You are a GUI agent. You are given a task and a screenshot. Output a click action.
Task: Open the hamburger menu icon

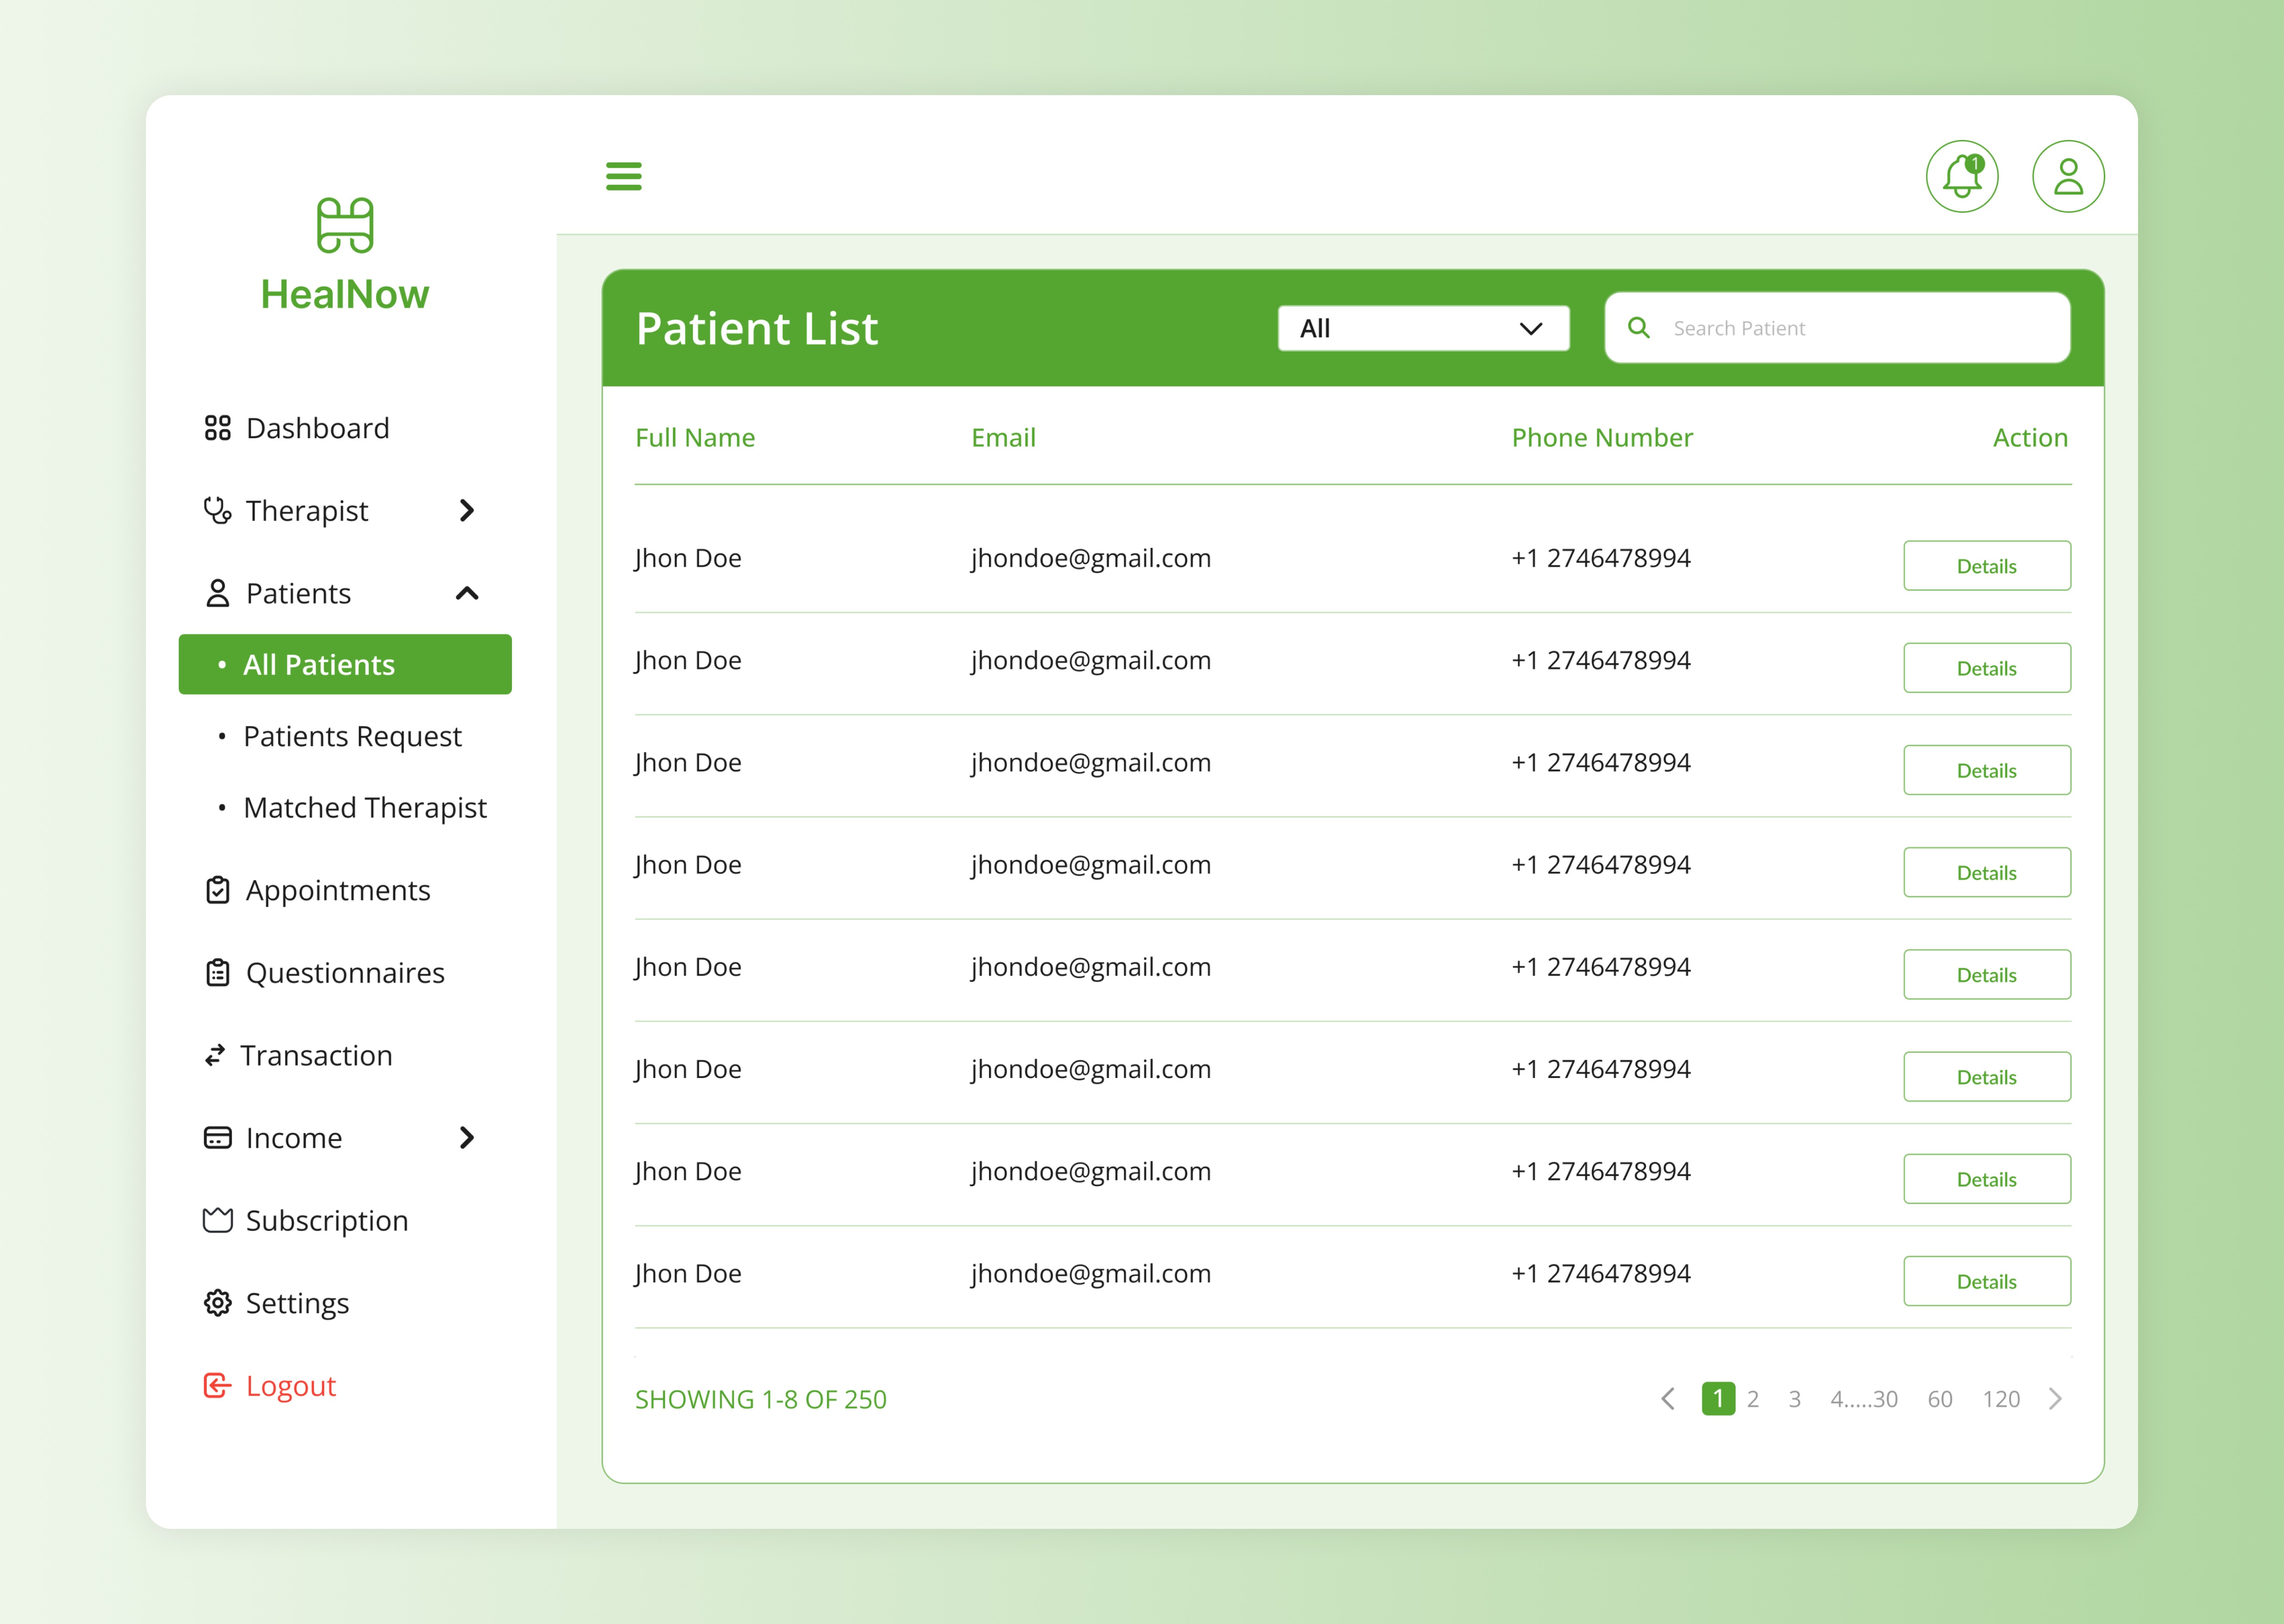(x=623, y=176)
